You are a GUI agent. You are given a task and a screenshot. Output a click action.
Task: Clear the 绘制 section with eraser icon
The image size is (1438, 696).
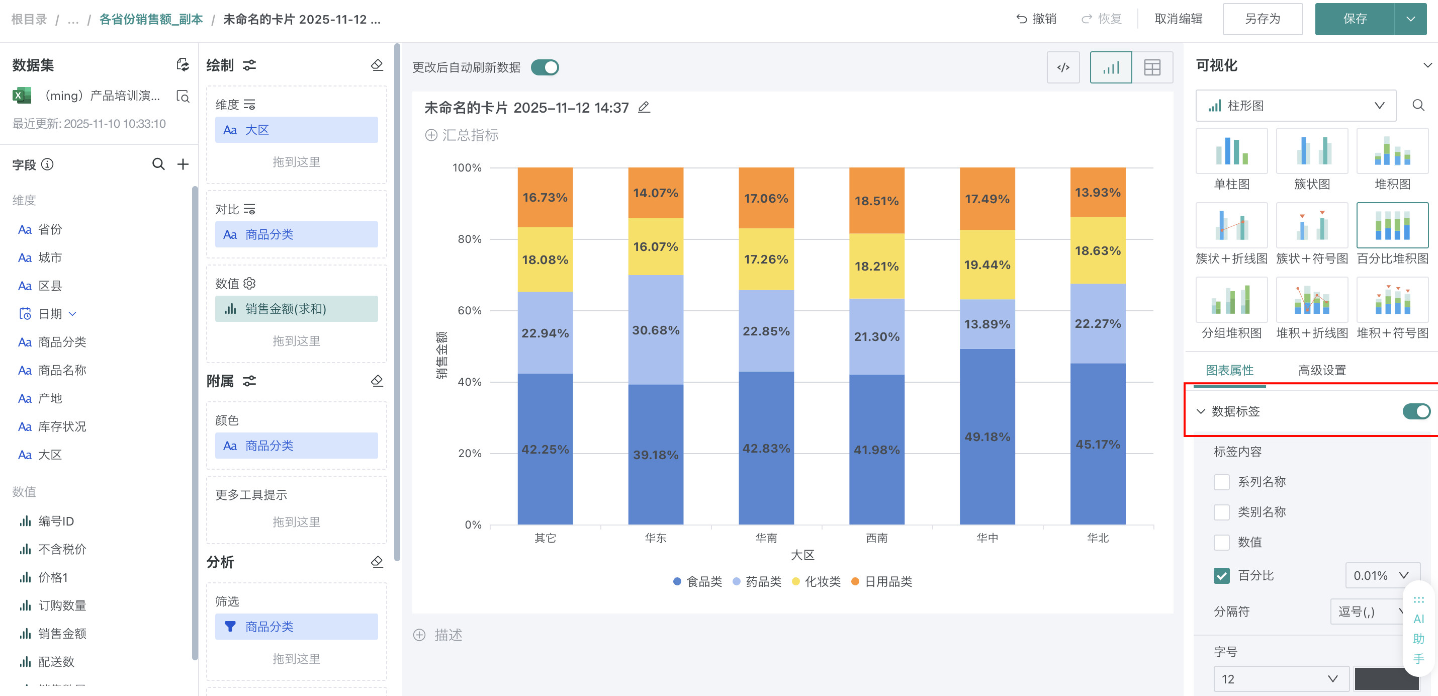[x=377, y=65]
